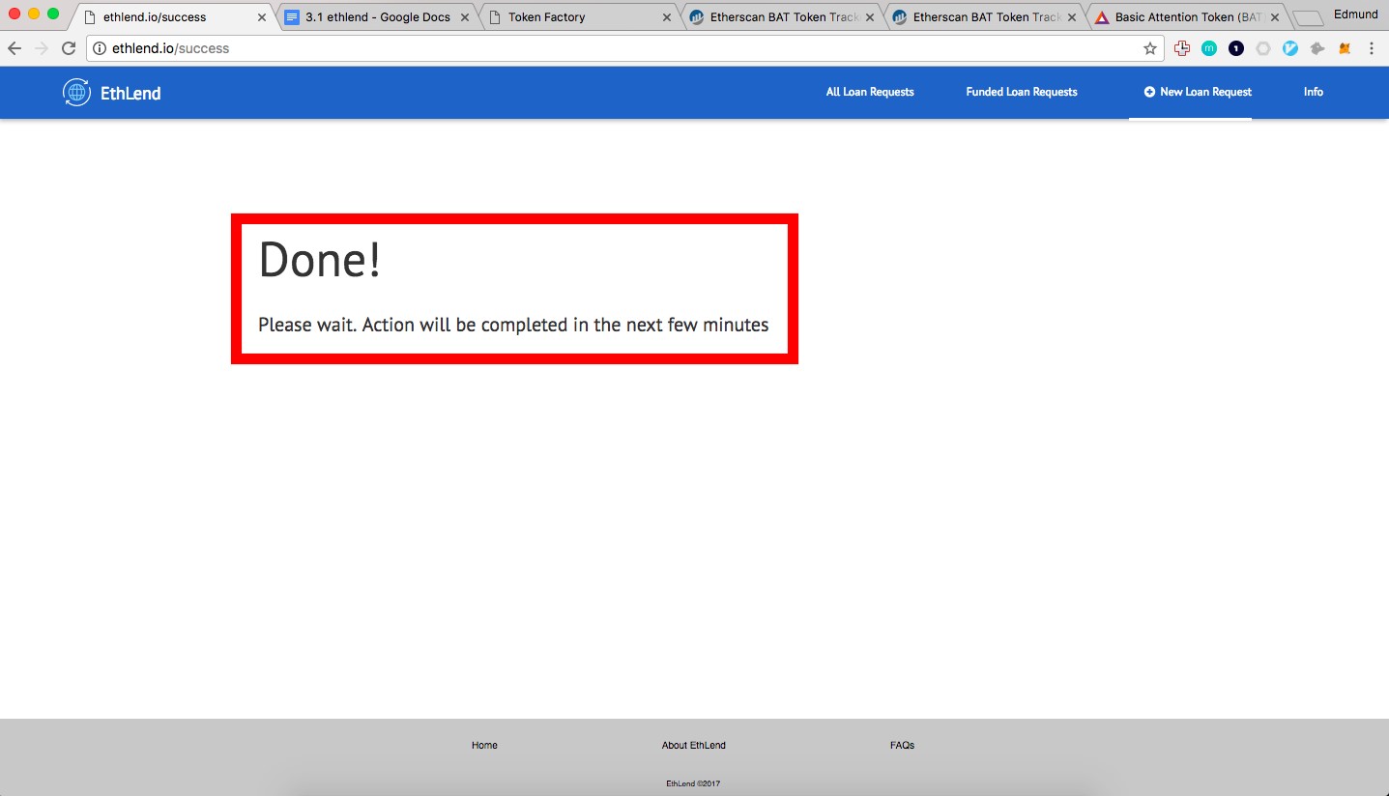
Task: Create a New Loan Request
Action: 1198,92
